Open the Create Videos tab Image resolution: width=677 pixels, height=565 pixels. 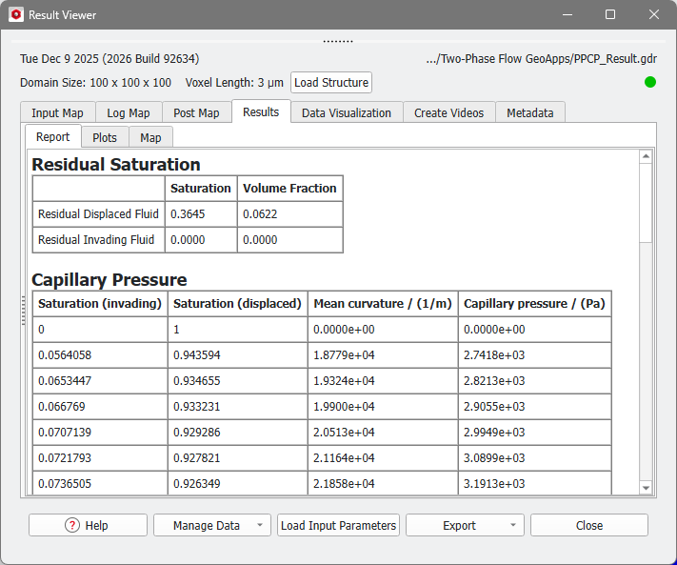pyautogui.click(x=448, y=112)
